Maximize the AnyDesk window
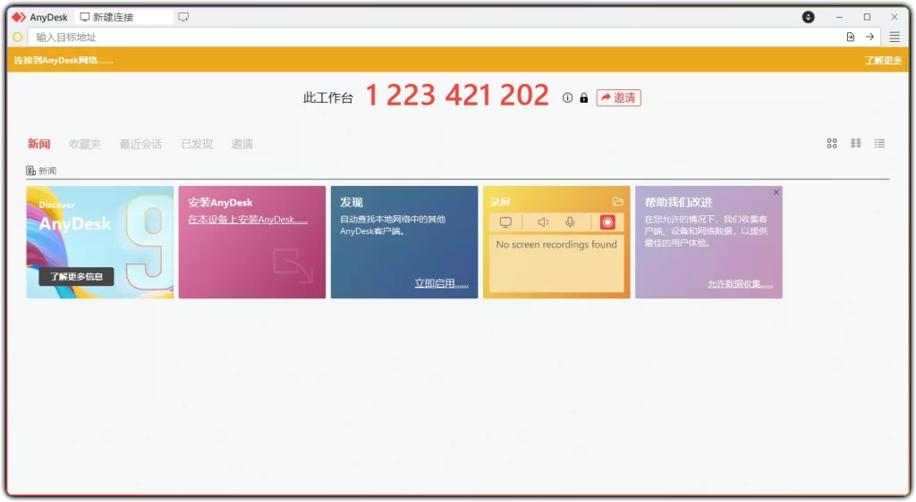Image resolution: width=916 pixels, height=502 pixels. pos(867,17)
